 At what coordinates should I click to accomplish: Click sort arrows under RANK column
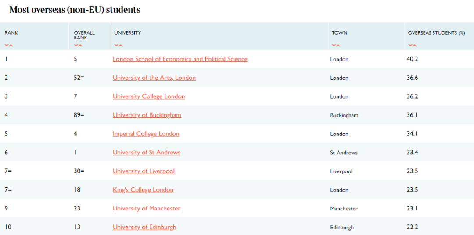click(9, 45)
